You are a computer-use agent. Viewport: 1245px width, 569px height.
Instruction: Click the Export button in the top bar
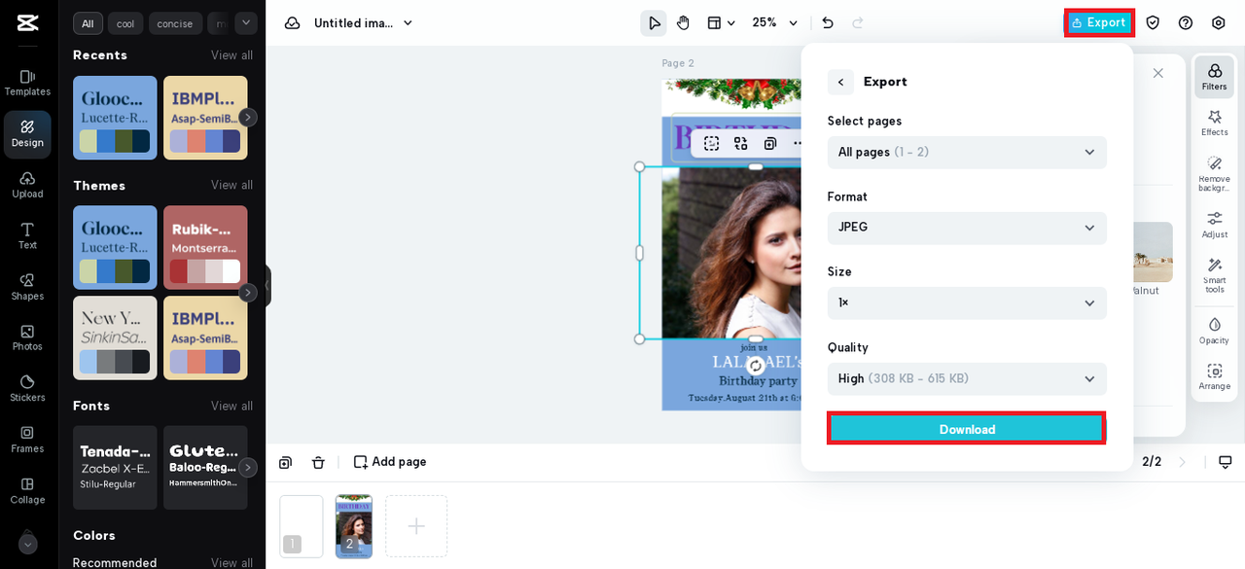click(1099, 23)
